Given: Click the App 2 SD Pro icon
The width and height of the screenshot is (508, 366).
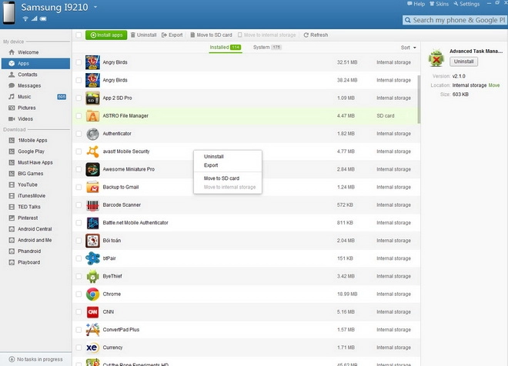Looking at the screenshot, I should (92, 98).
